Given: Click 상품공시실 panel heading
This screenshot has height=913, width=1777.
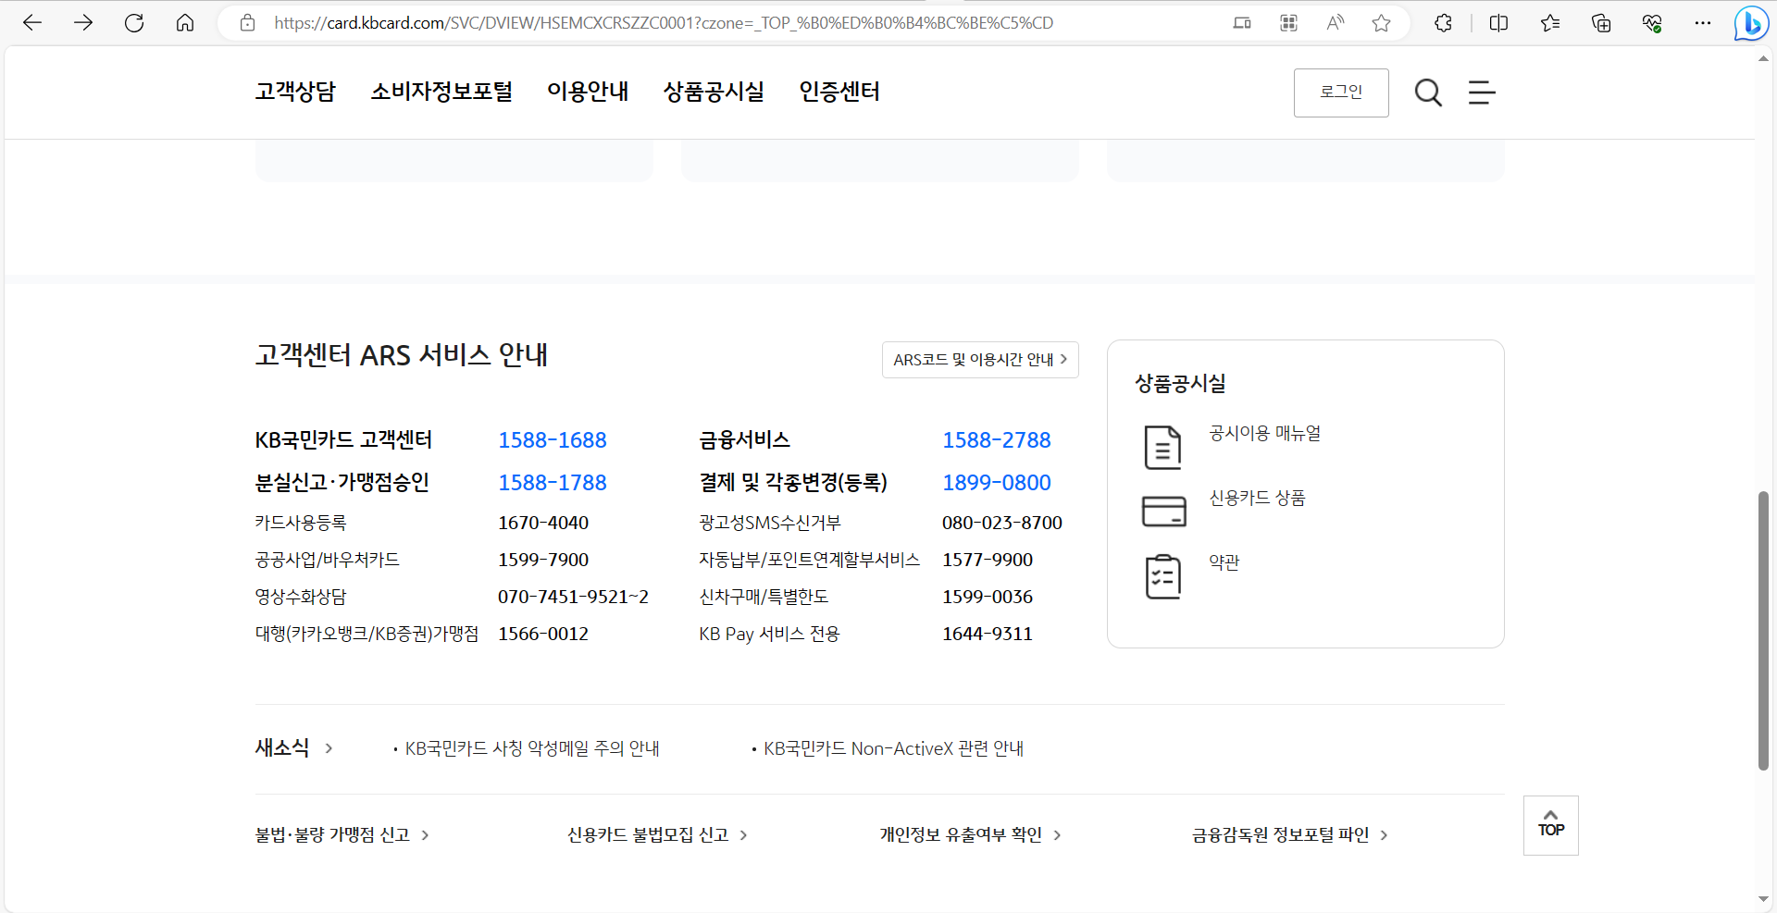Looking at the screenshot, I should pos(1180,383).
